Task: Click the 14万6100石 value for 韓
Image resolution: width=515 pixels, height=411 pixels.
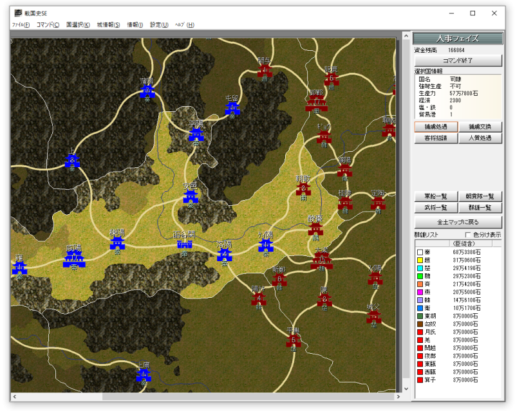Action: point(466,300)
